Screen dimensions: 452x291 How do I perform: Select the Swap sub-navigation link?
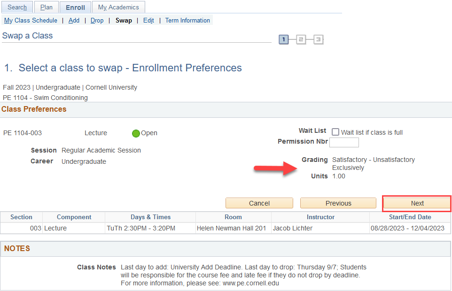pos(124,20)
